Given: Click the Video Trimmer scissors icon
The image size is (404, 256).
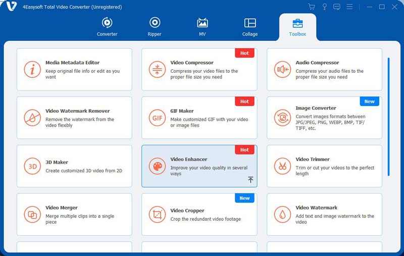Looking at the screenshot, I should [x=282, y=166].
